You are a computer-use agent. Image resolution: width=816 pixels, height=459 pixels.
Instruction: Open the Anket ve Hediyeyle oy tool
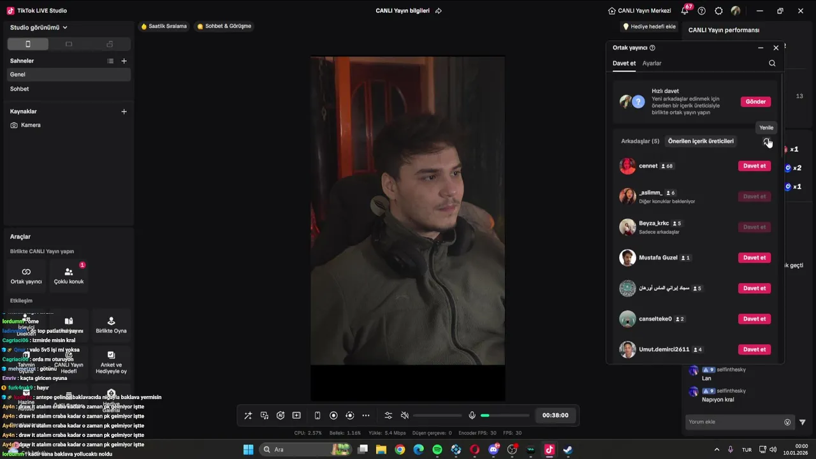[x=111, y=362]
